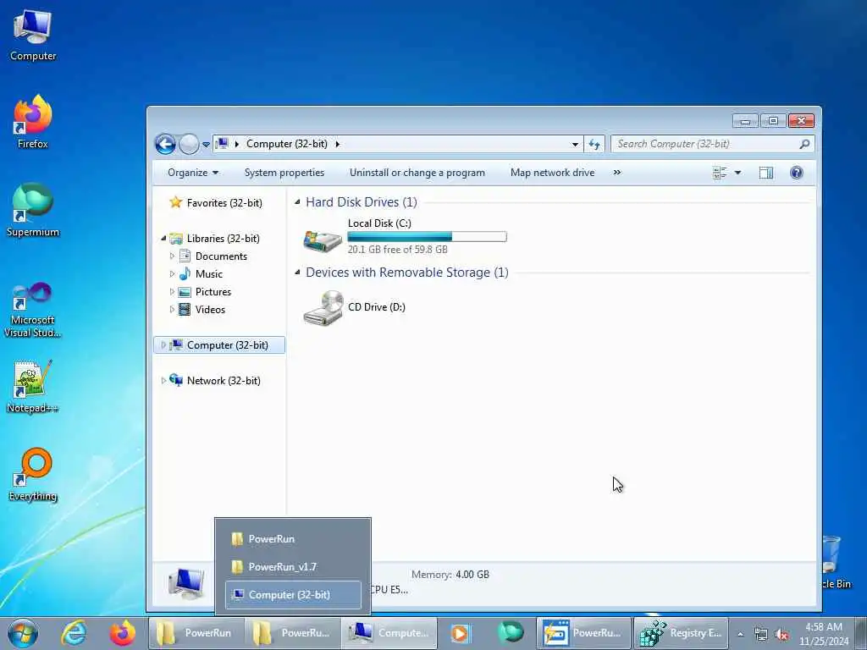Viewport: 867px width, 650px height.
Task: Click System properties in the toolbar
Action: 284,173
